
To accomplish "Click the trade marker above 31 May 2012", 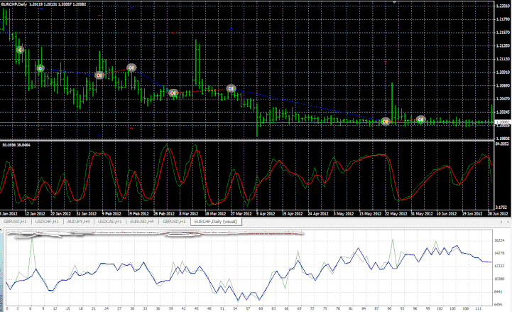I will [421, 119].
